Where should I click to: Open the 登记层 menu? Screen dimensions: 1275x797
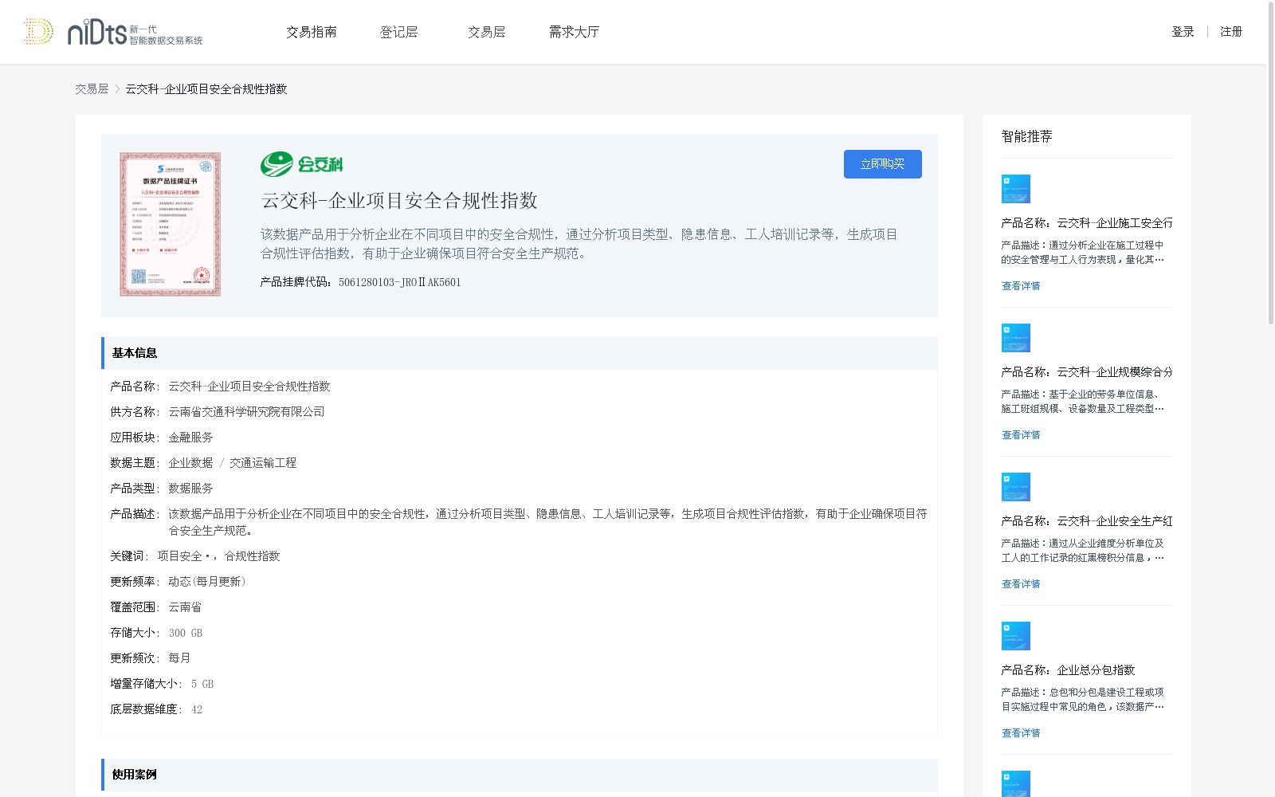point(399,32)
